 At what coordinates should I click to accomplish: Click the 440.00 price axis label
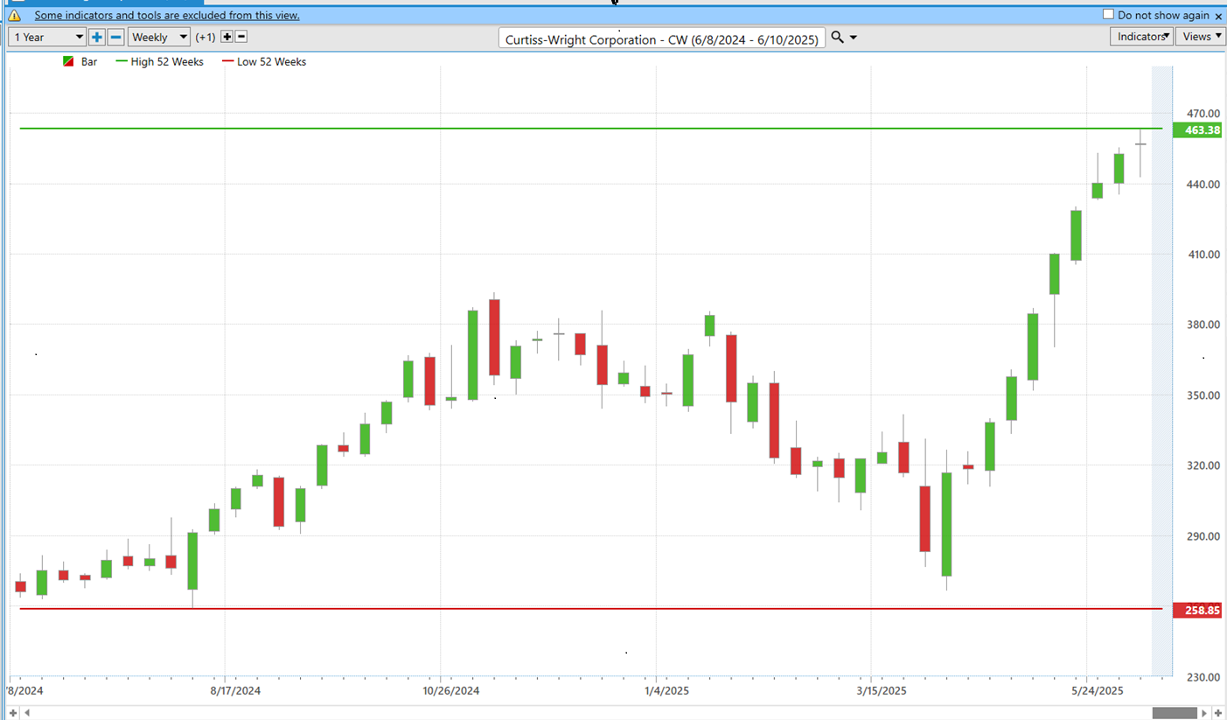pyautogui.click(x=1203, y=185)
